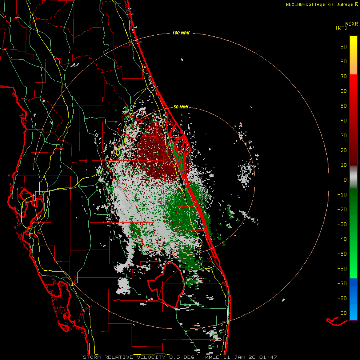Click the 0 value on velocity scale

tap(345, 180)
